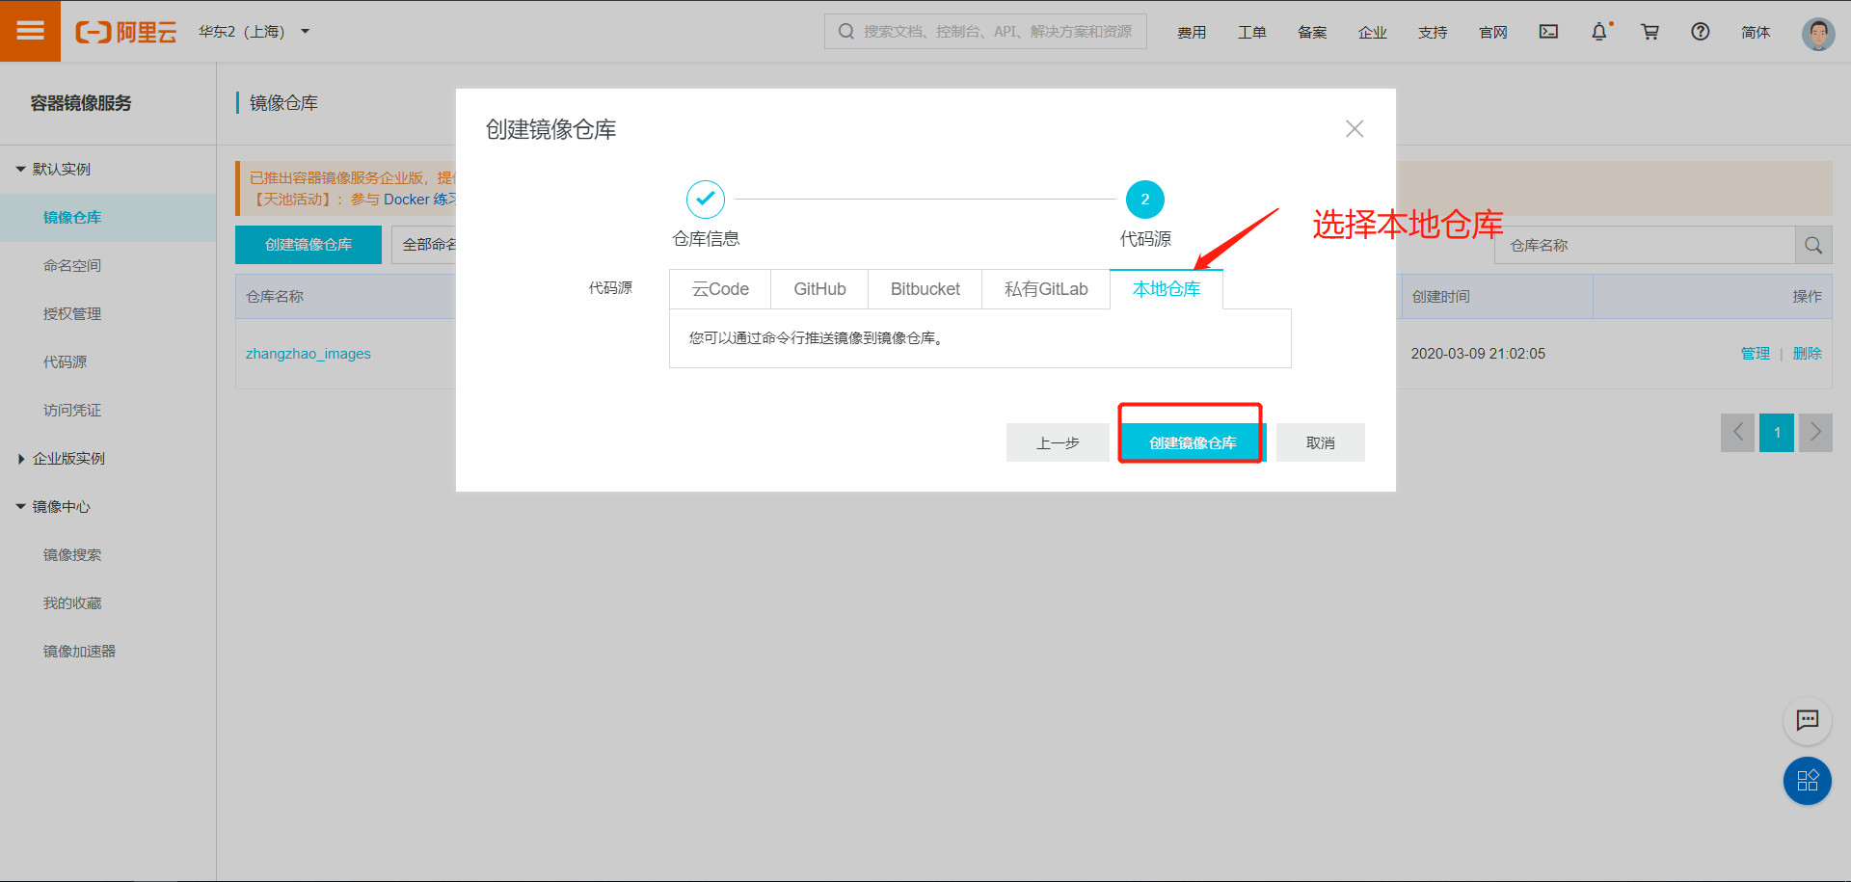This screenshot has height=882, width=1851.
Task: Click the Alibaba Cloud logo
Action: pyautogui.click(x=125, y=30)
